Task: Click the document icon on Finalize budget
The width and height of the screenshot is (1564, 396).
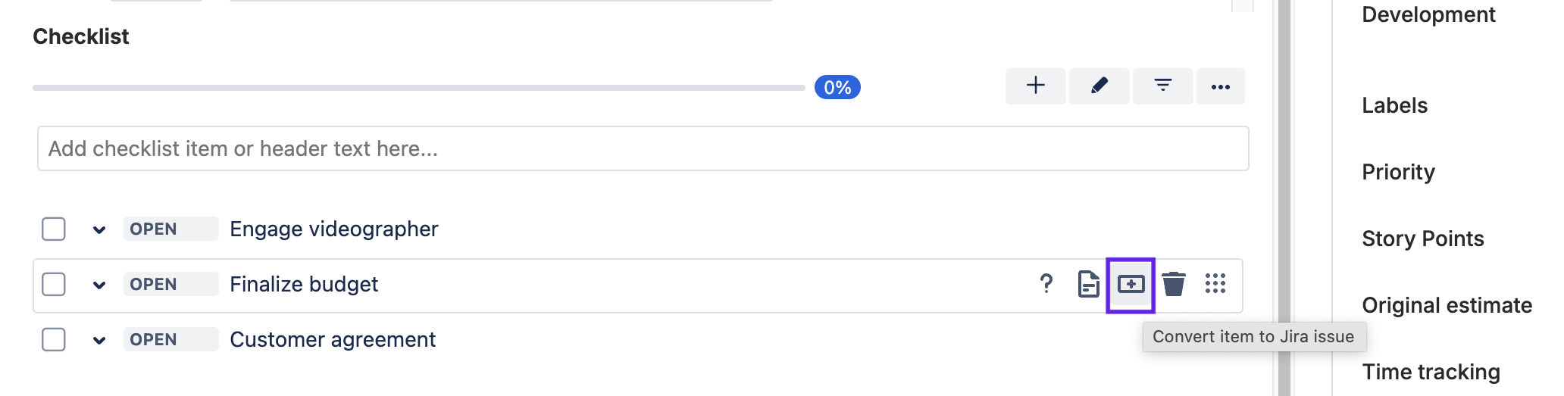Action: tap(1088, 284)
